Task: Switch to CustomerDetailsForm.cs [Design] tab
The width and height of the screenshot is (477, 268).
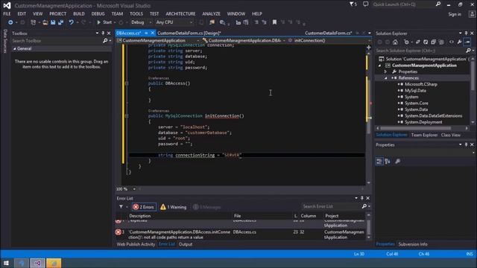Action: pos(189,33)
